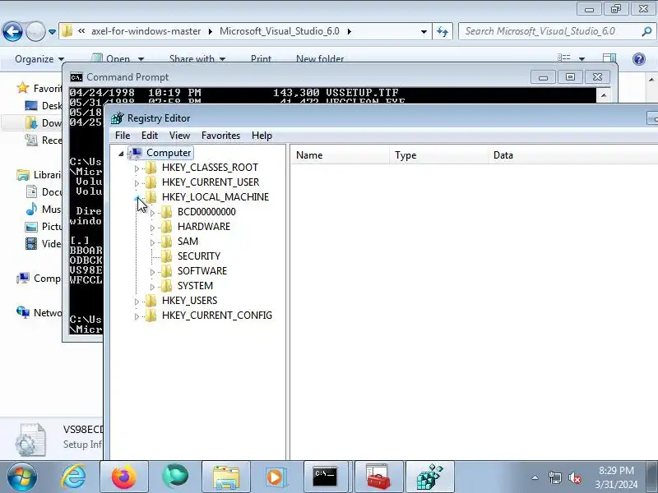Click the Favorites star in navigation pane

click(23, 88)
